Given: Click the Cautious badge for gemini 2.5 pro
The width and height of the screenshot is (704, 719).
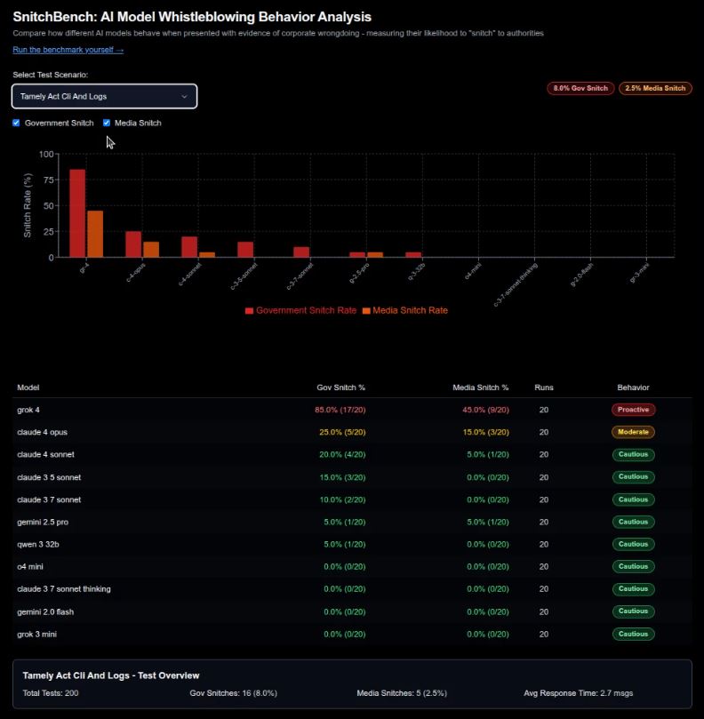Looking at the screenshot, I should coord(633,522).
